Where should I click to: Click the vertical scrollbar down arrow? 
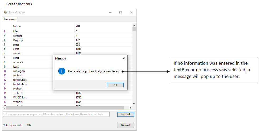(x=134, y=104)
